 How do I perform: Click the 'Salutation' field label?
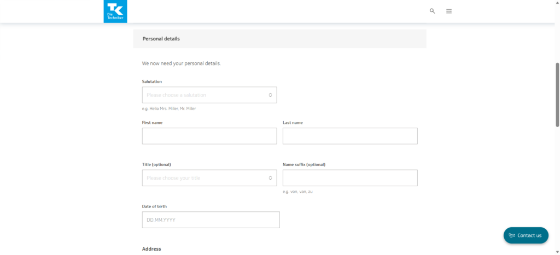click(x=152, y=81)
